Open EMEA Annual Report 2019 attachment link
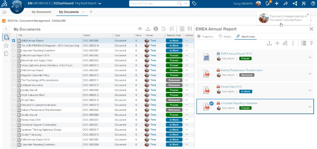 point(236,54)
